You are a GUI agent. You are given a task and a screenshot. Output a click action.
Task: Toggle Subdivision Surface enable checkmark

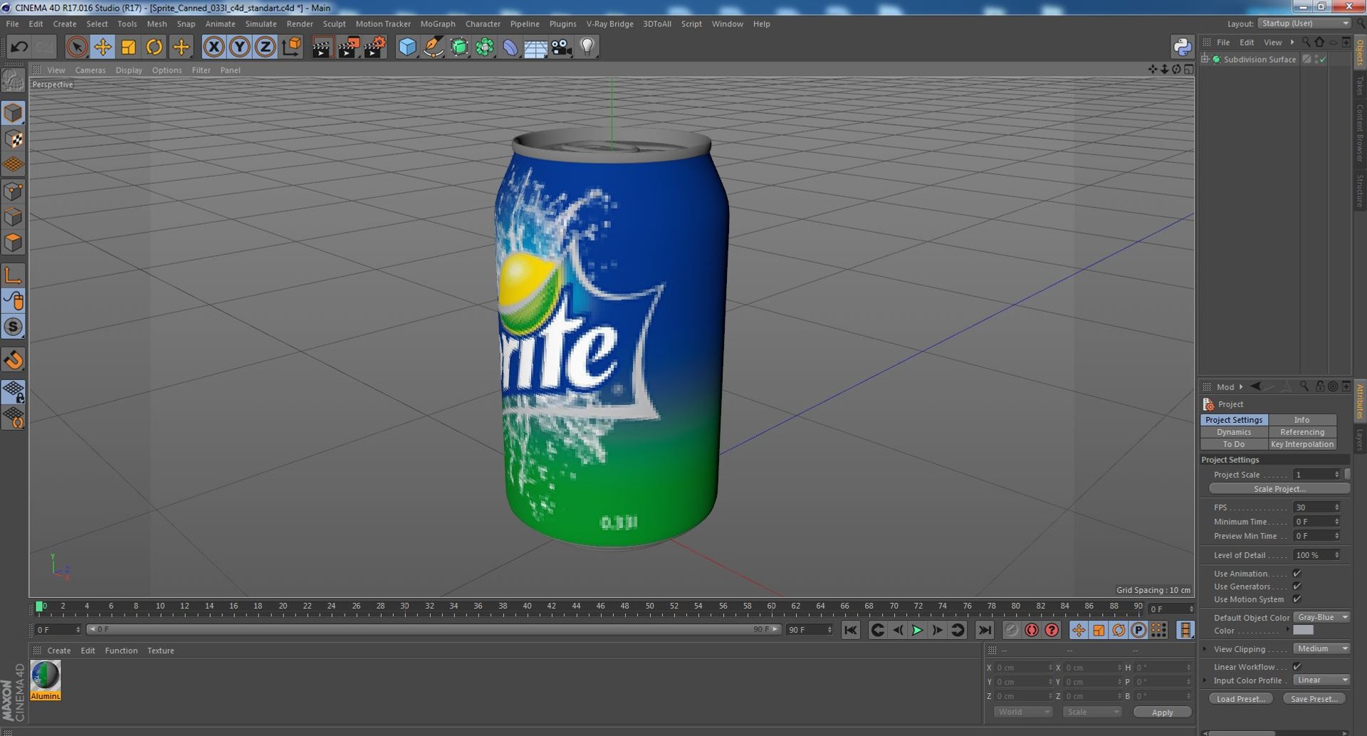coord(1322,60)
